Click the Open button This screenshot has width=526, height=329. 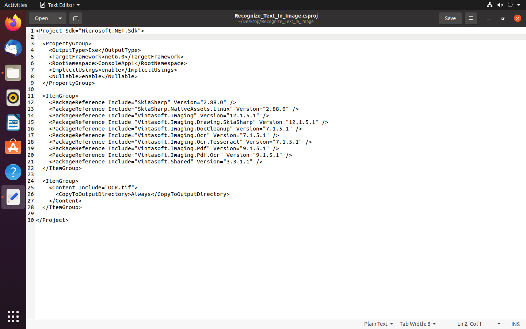click(x=41, y=18)
